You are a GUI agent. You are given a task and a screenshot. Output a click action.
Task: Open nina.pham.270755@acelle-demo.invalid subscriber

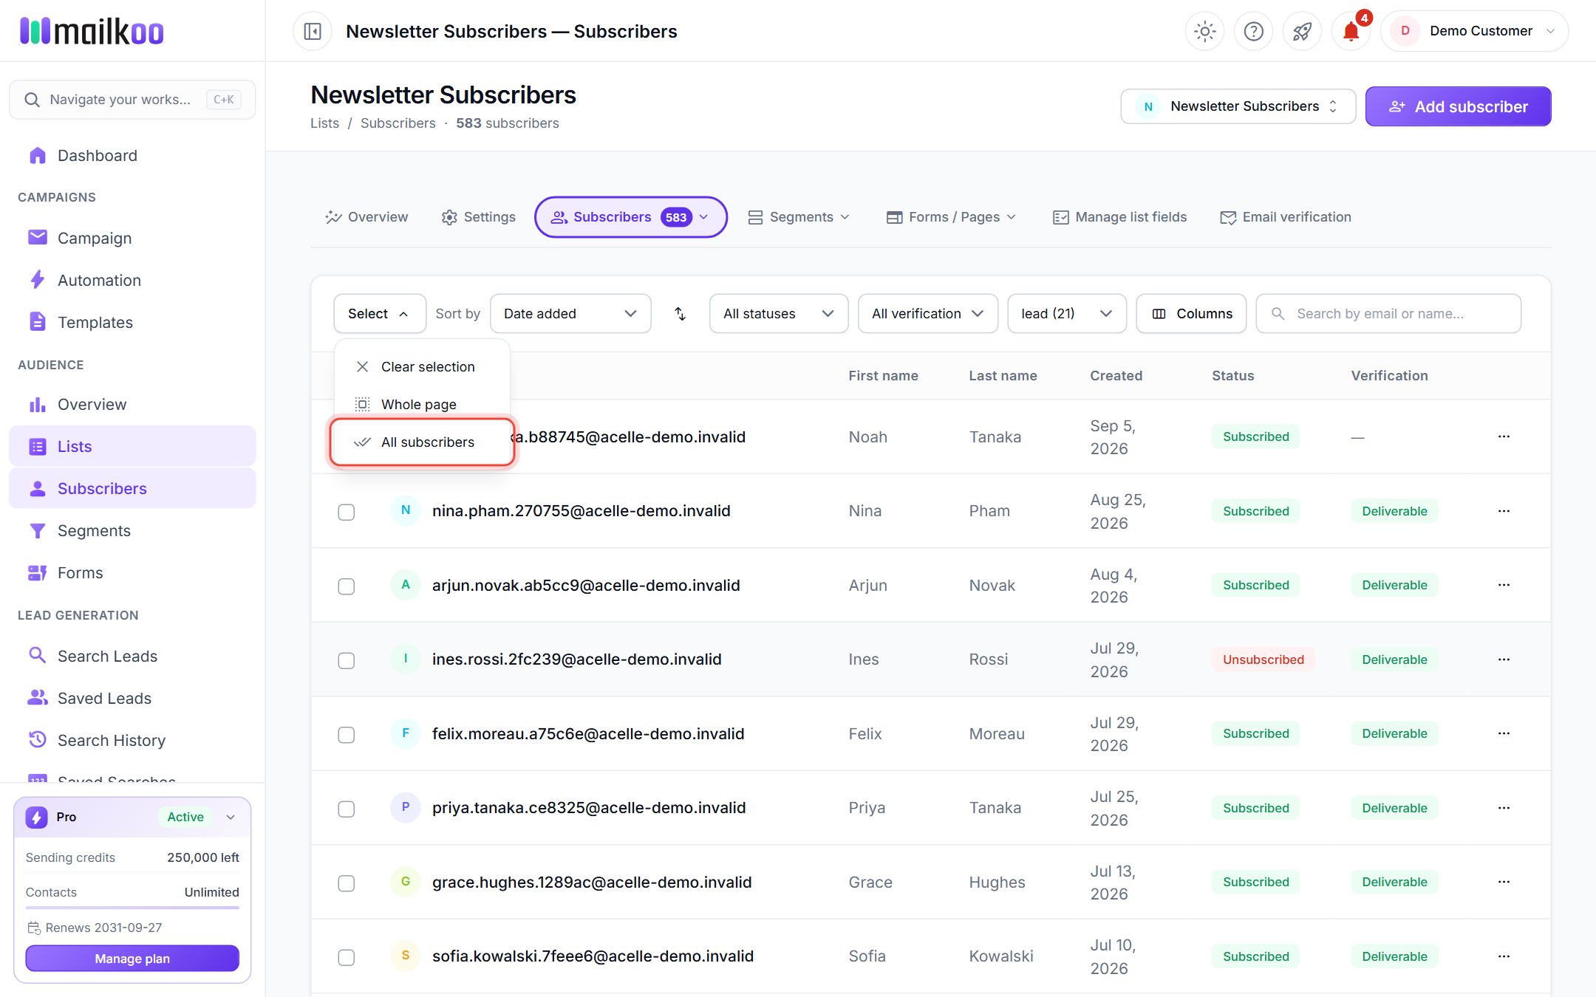click(581, 511)
